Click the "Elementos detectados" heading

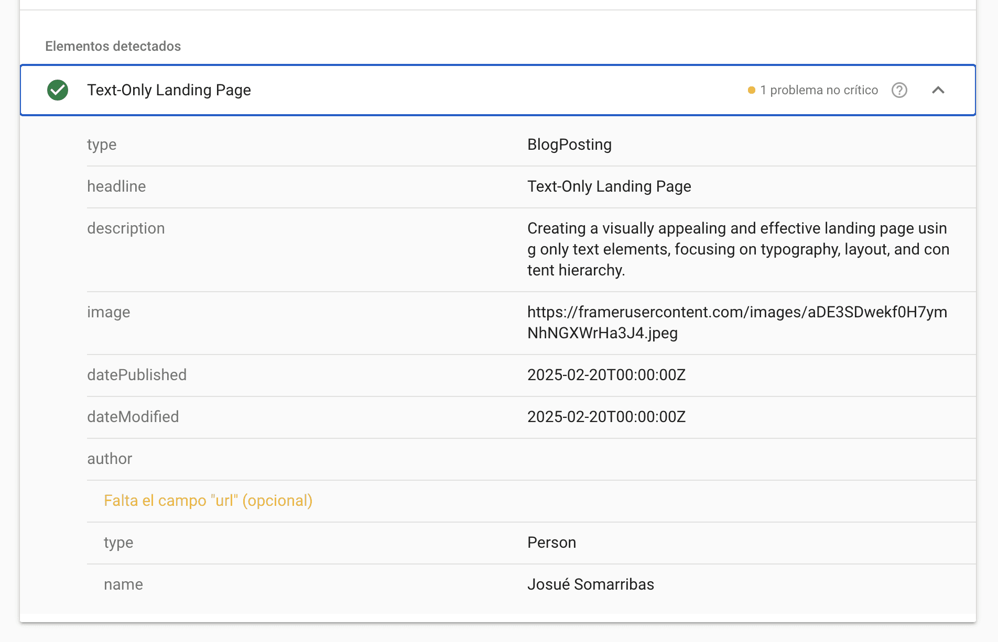point(113,46)
